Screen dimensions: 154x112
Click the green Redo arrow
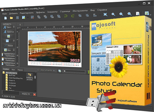coord(73,16)
